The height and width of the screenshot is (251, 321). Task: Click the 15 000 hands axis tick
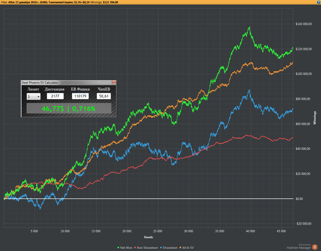coord(96,231)
